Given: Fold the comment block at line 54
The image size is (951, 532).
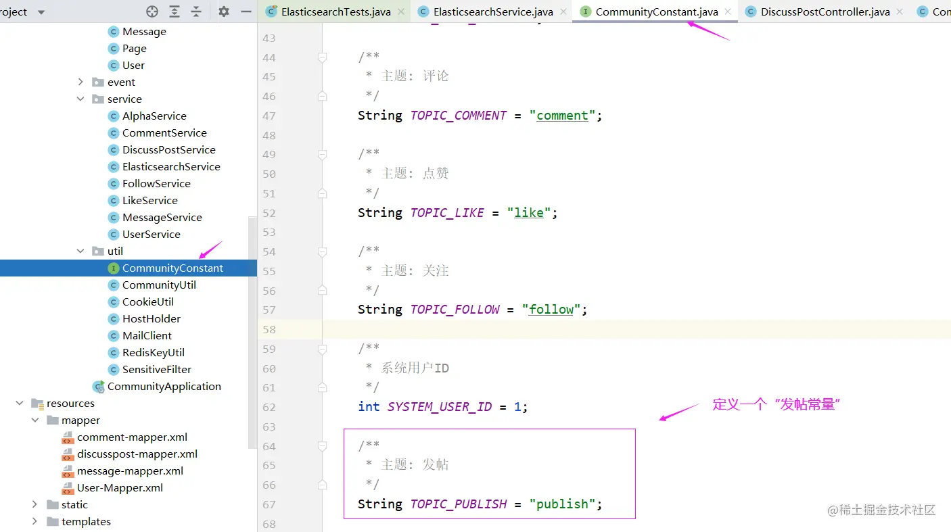Looking at the screenshot, I should point(323,251).
